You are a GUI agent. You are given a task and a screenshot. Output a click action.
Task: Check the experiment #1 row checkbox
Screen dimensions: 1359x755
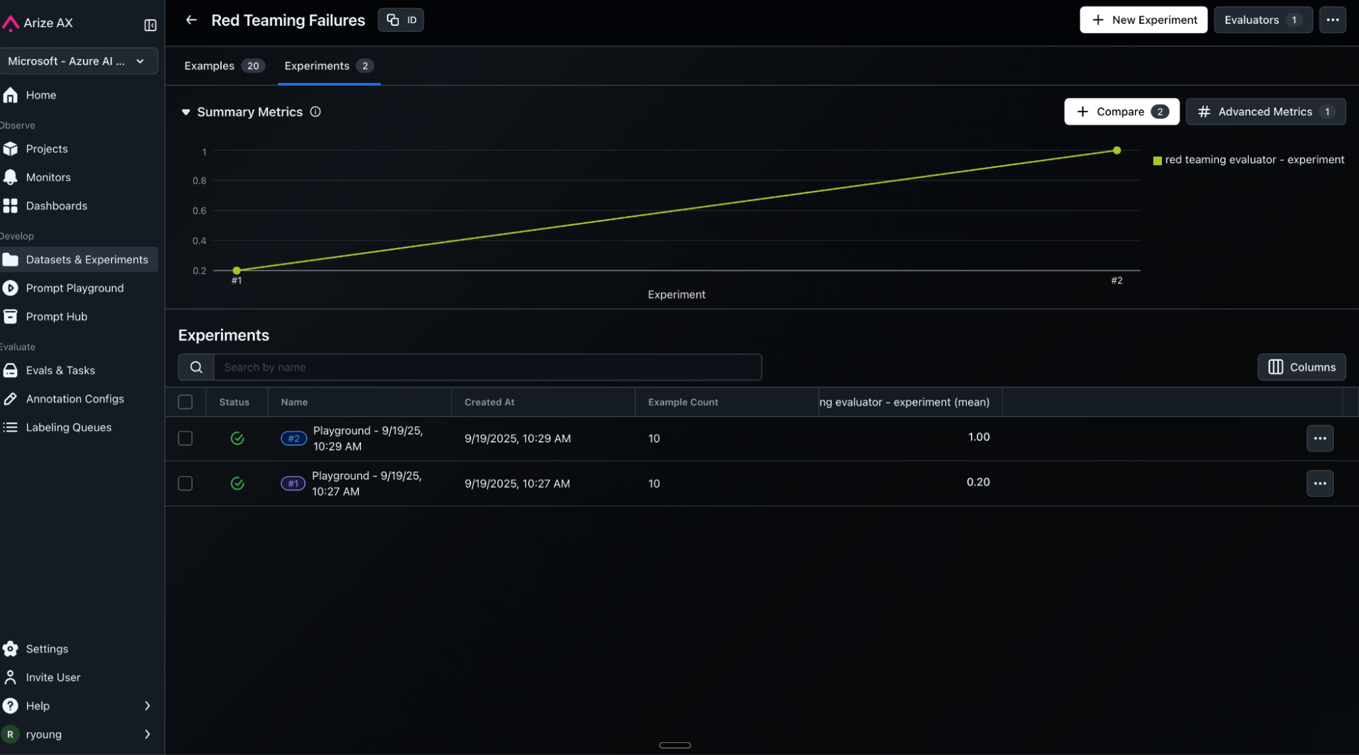coord(185,483)
